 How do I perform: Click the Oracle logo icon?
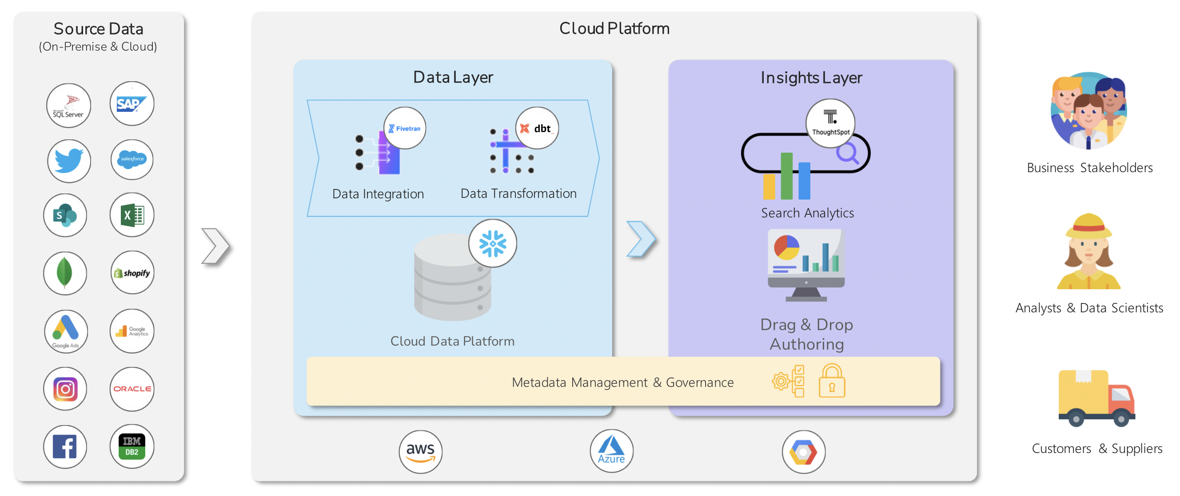pyautogui.click(x=132, y=389)
